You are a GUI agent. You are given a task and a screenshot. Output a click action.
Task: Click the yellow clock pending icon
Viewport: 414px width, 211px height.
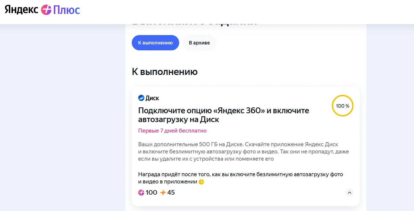201,182
